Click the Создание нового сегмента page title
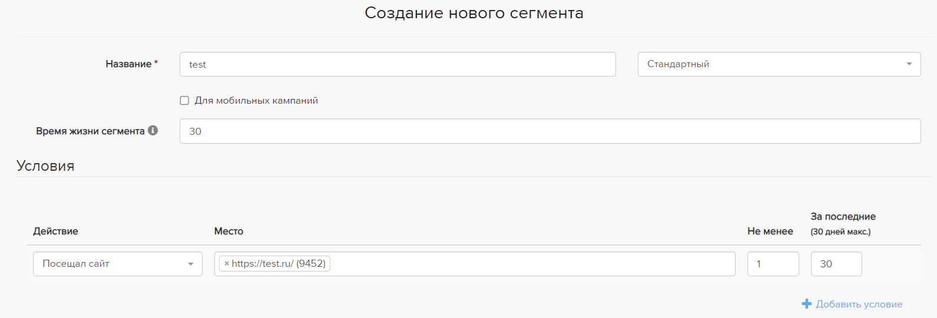This screenshot has height=318, width=937. (474, 13)
